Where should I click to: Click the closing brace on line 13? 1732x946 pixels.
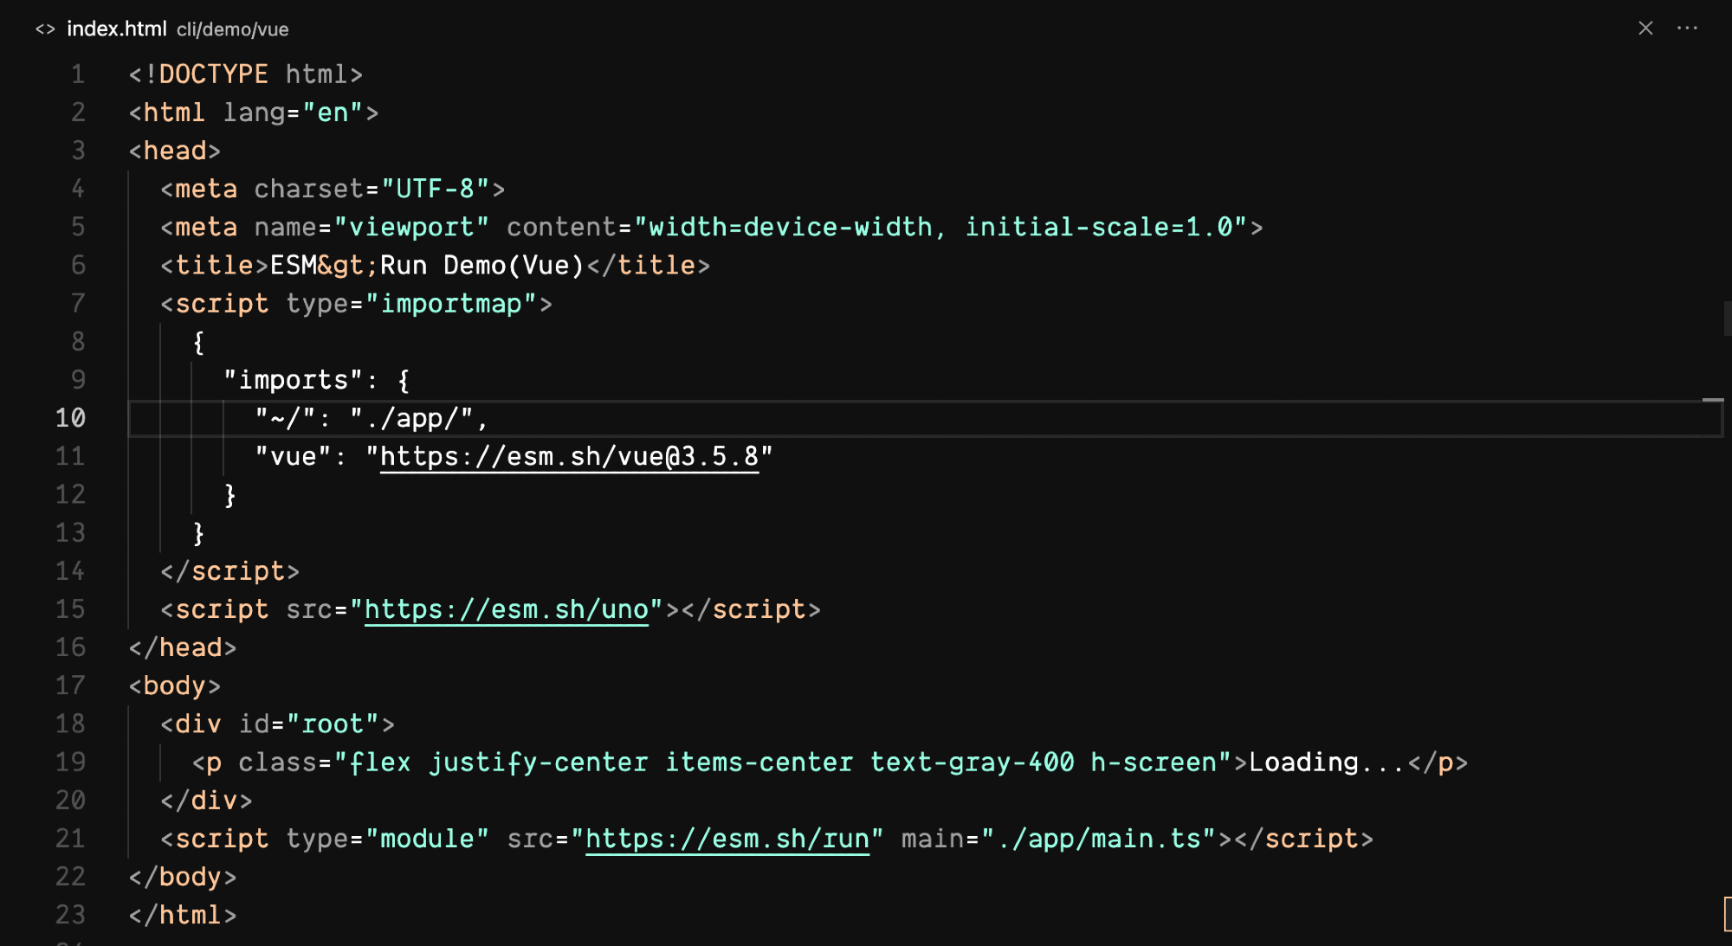(198, 532)
